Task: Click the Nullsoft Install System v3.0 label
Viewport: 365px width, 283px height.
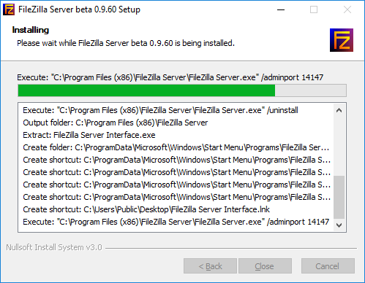Action: [54, 247]
